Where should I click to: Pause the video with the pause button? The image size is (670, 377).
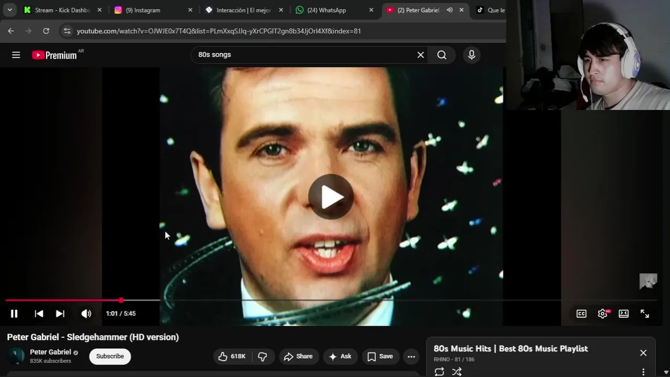(x=14, y=314)
